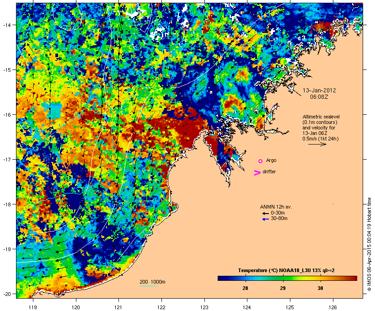Click the '122' longitude axis label
The image size is (375, 311).
pyautogui.click(x=161, y=307)
